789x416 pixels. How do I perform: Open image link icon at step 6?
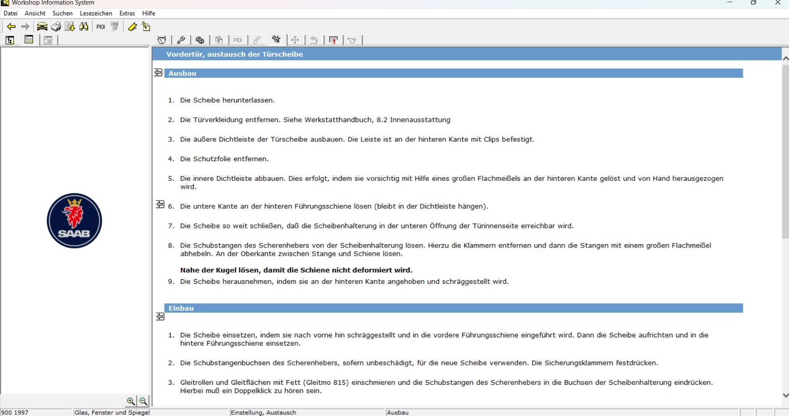(x=160, y=204)
